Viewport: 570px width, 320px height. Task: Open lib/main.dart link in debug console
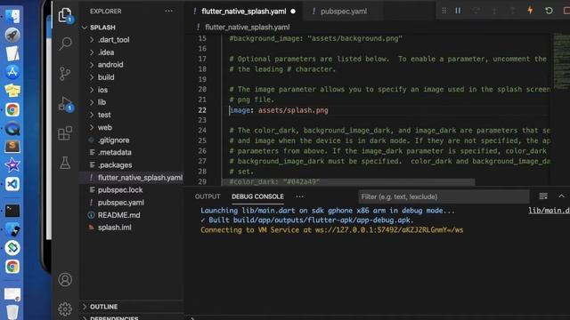point(549,211)
